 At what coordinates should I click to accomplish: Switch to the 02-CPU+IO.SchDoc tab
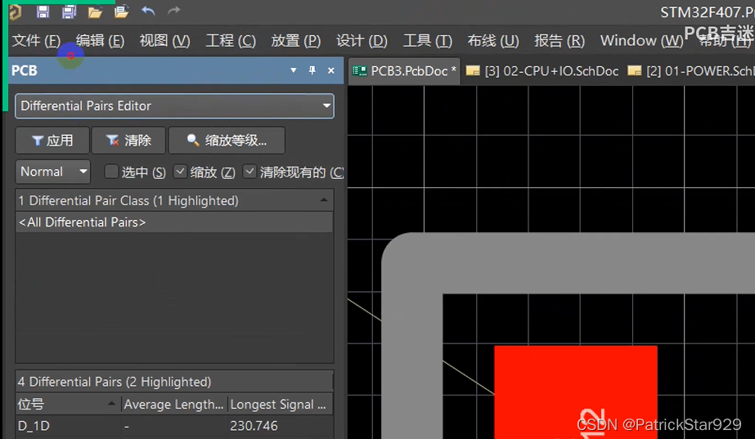542,71
